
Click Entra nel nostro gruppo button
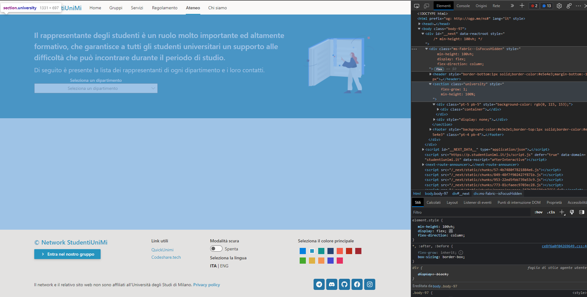(67, 254)
